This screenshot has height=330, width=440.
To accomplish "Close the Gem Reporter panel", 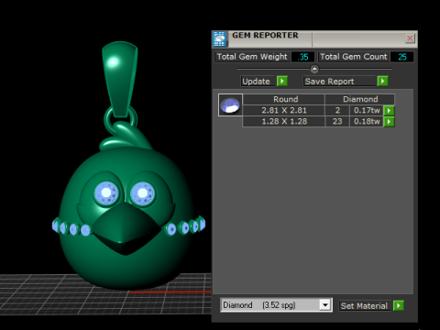I will point(410,38).
